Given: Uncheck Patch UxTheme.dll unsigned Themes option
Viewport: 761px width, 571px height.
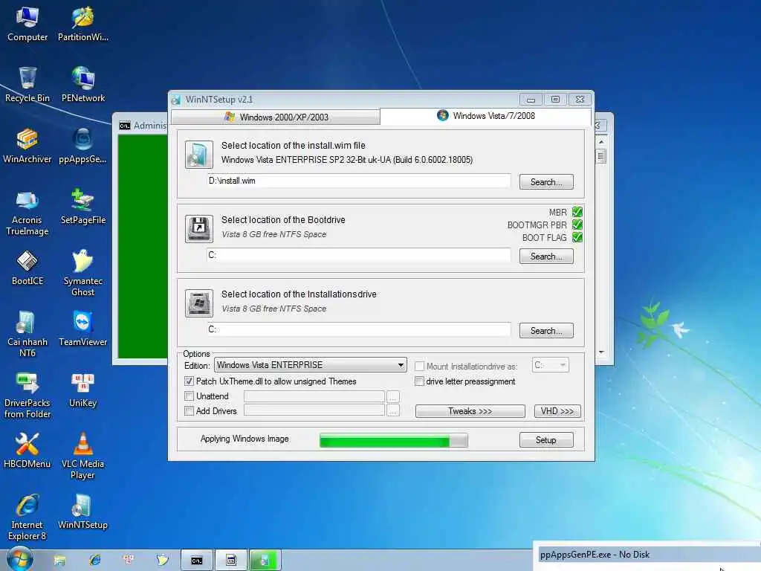Looking at the screenshot, I should point(190,381).
